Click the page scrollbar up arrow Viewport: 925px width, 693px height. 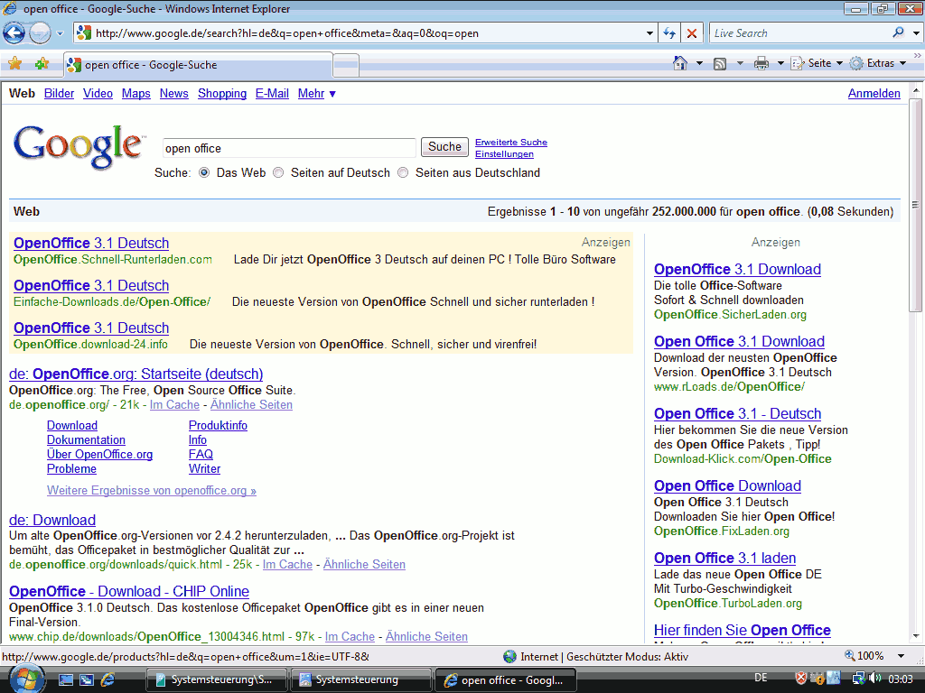(916, 91)
